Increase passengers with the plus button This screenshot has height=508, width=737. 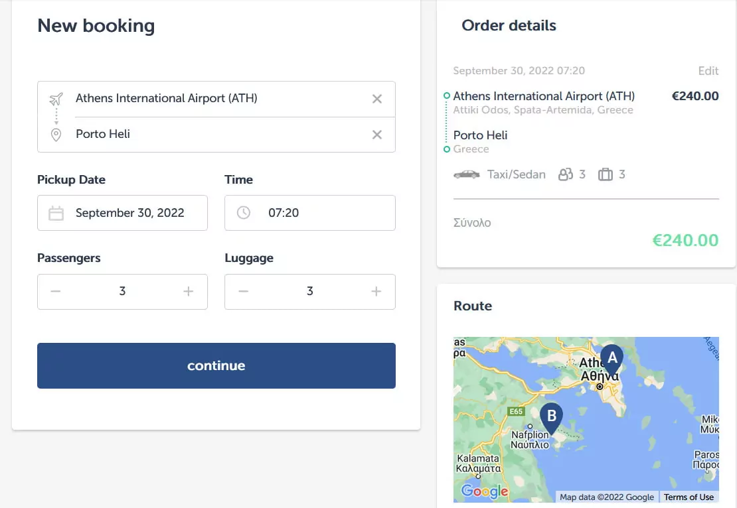(x=188, y=292)
